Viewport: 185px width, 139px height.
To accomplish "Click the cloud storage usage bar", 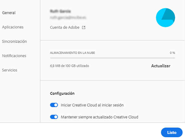I will click(x=112, y=58).
